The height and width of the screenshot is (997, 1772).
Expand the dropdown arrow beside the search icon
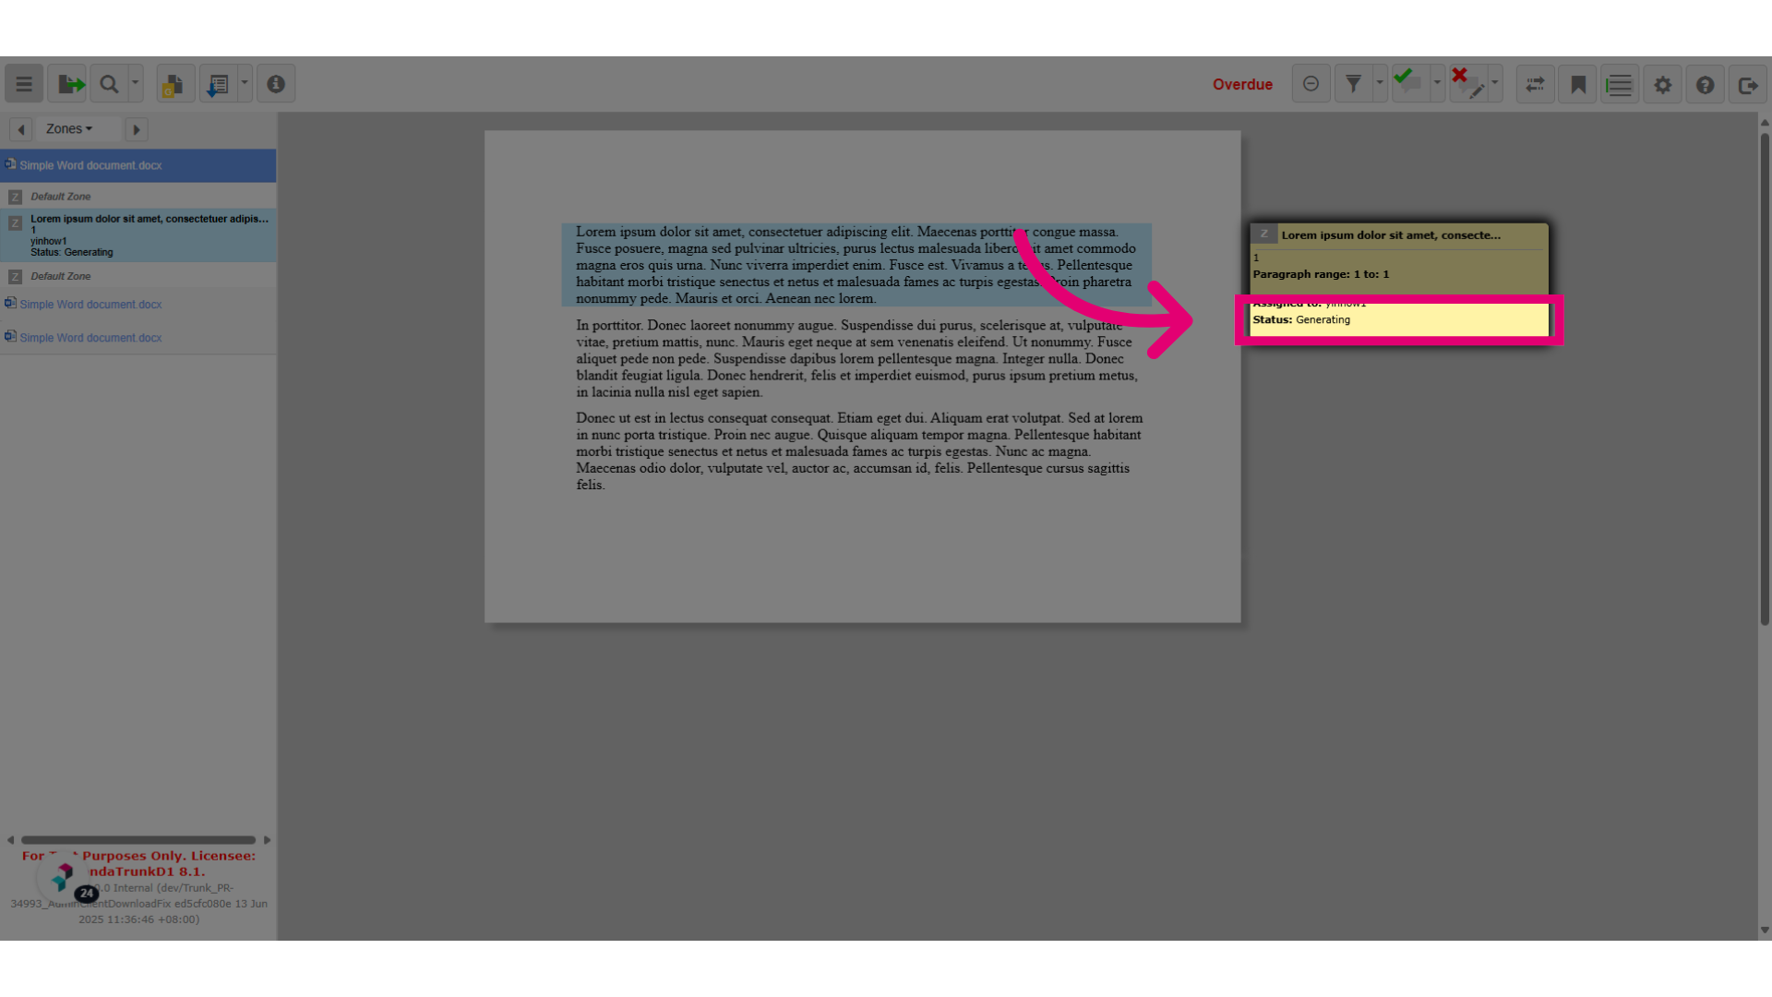coord(136,84)
